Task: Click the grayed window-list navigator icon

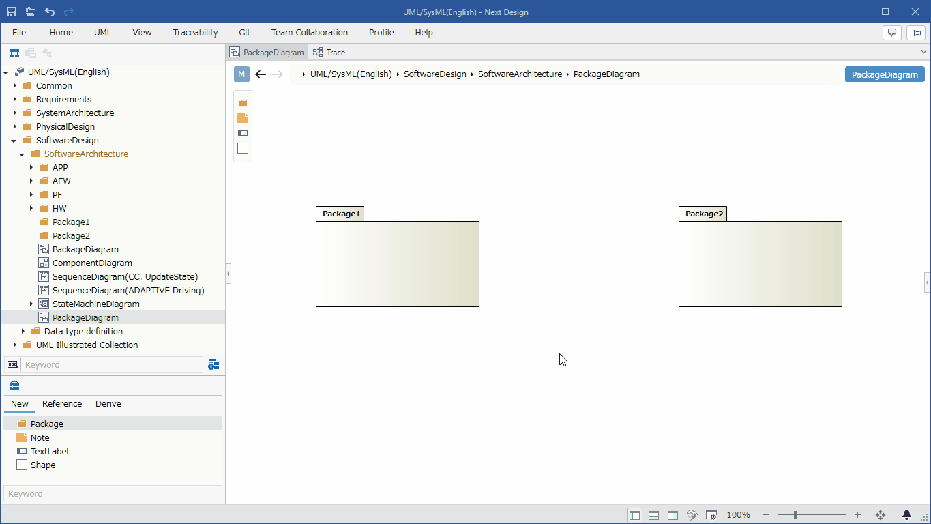Action: click(30, 53)
